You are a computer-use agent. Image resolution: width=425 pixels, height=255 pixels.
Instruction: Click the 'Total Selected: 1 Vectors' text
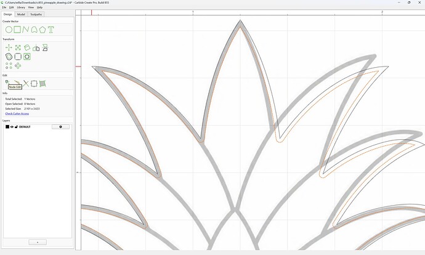click(x=20, y=99)
